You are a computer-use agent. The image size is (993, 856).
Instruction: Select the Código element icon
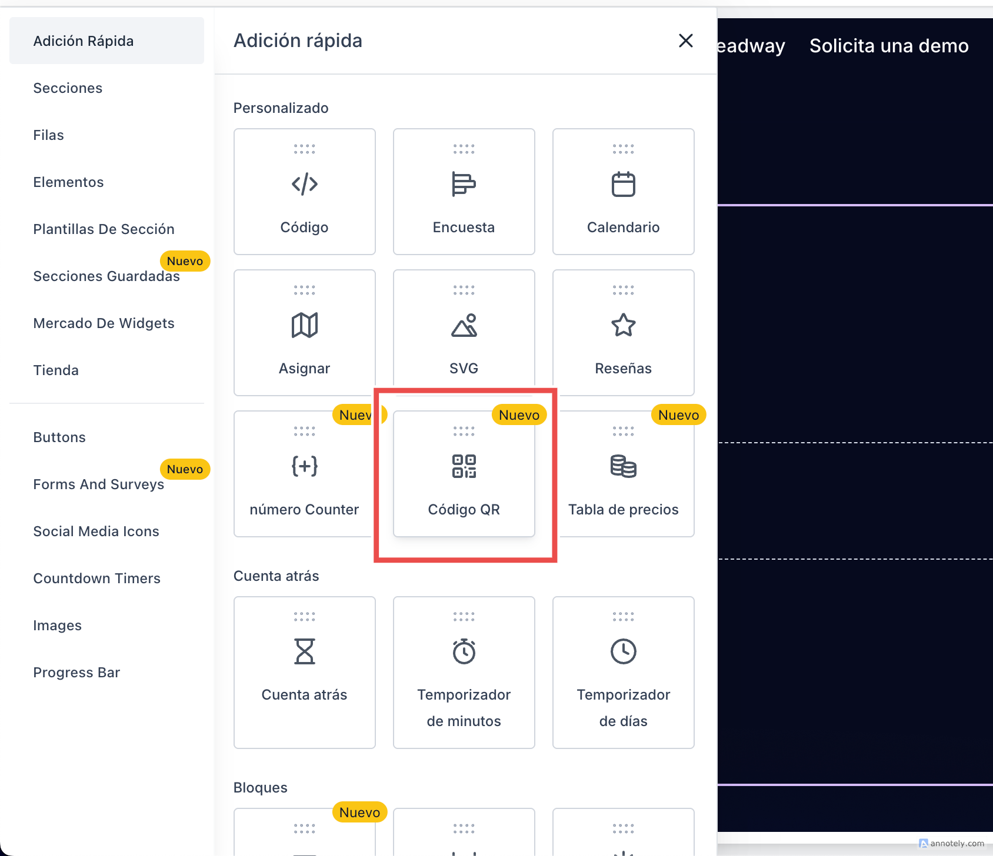click(304, 185)
